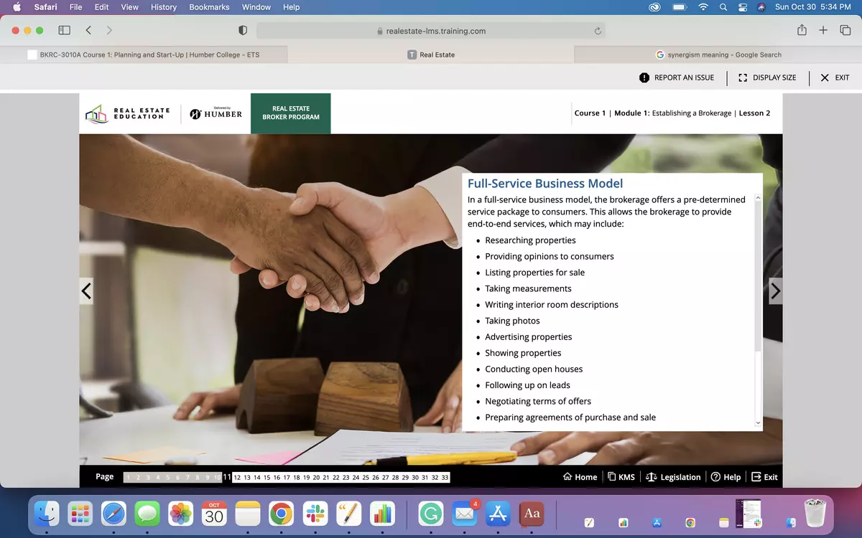Open Legislation scales icon link
This screenshot has height=538, width=862.
click(x=652, y=477)
